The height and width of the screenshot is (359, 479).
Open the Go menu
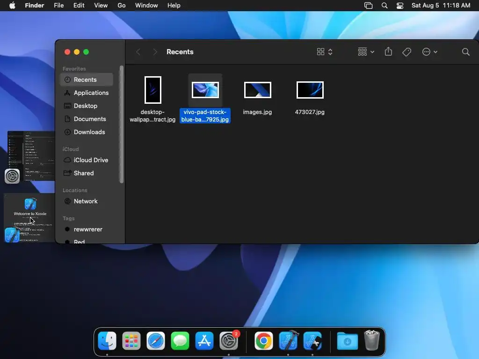pos(122,6)
